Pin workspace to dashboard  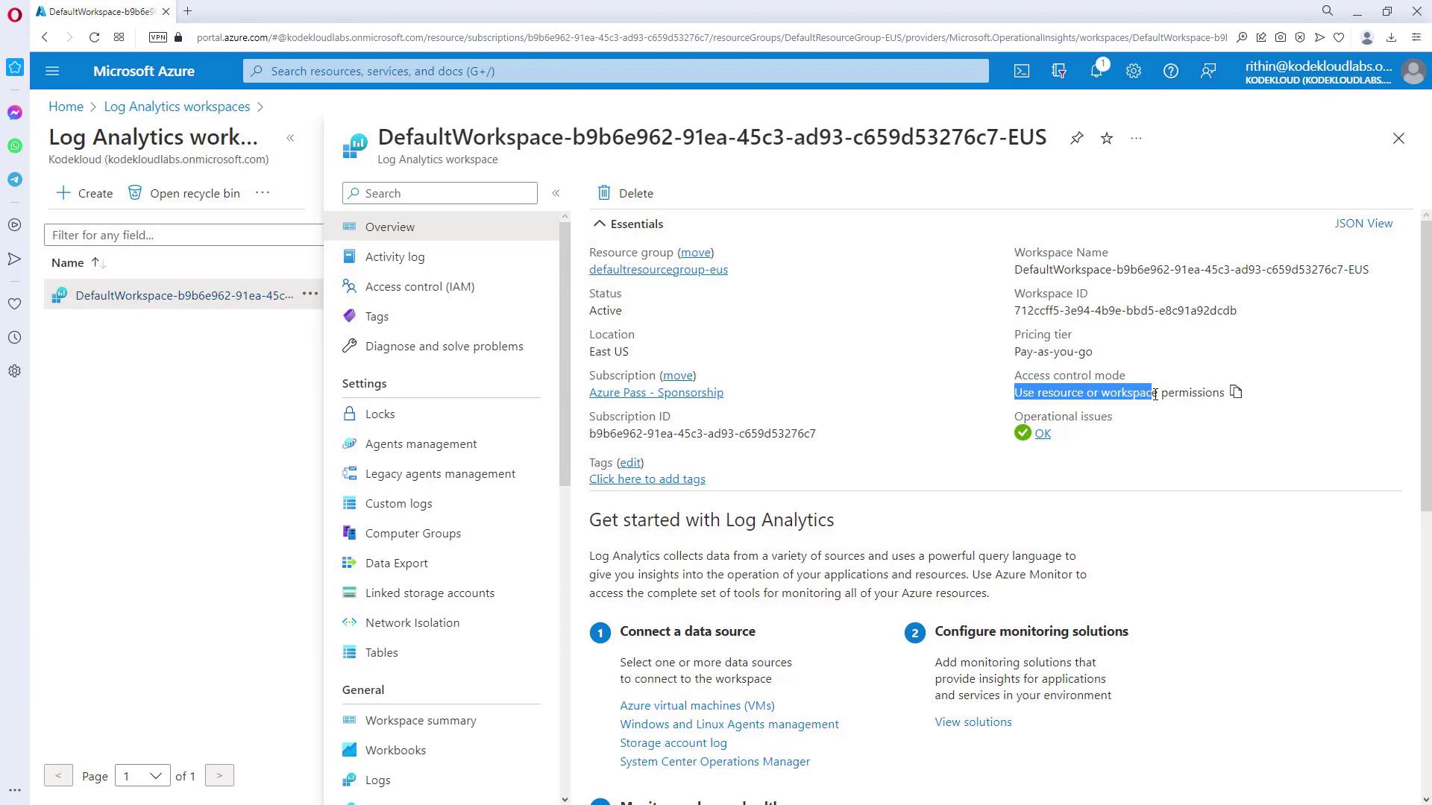pos(1076,139)
